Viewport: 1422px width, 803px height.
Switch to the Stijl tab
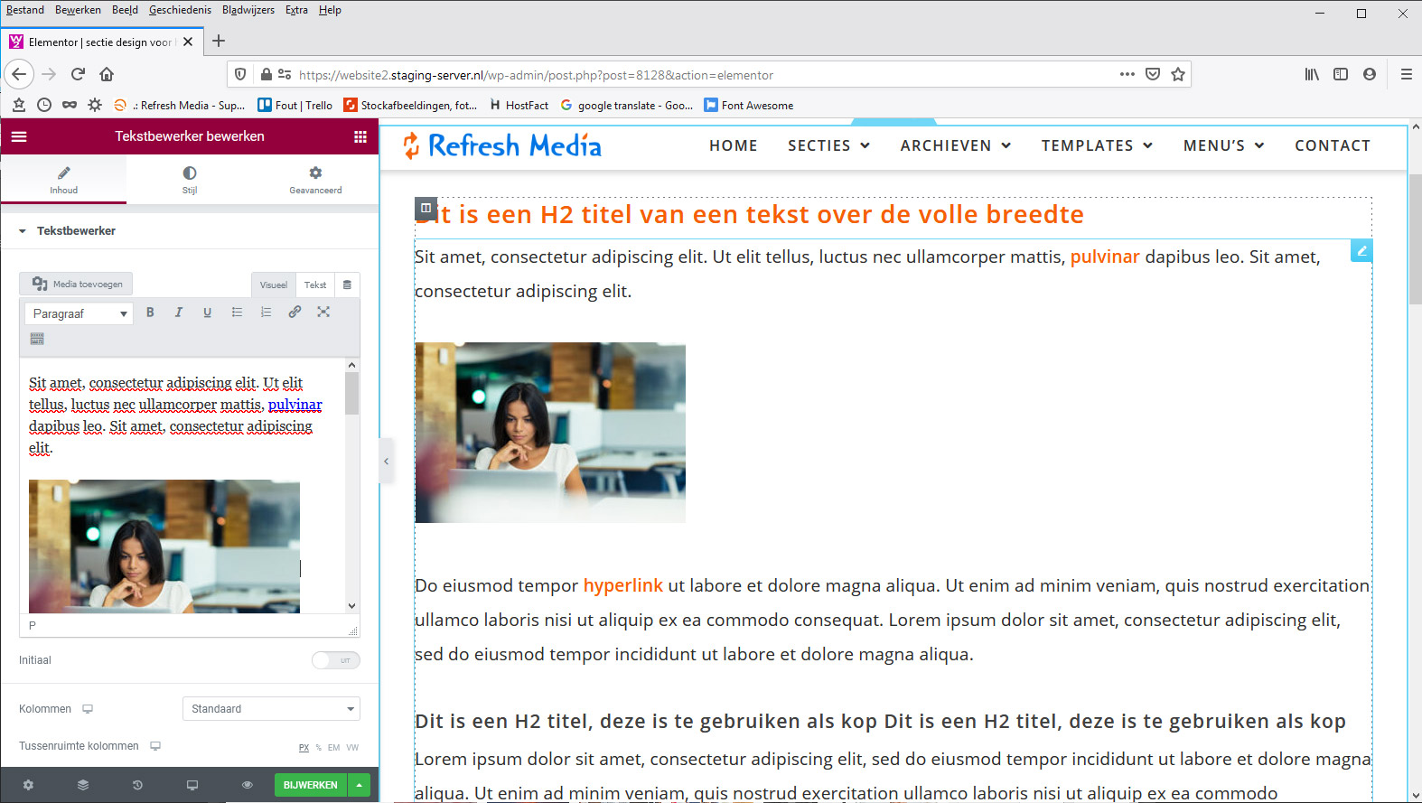point(190,179)
